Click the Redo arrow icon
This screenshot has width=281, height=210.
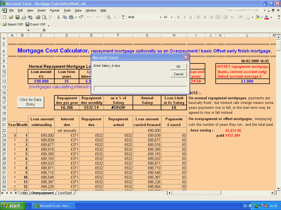point(98,17)
